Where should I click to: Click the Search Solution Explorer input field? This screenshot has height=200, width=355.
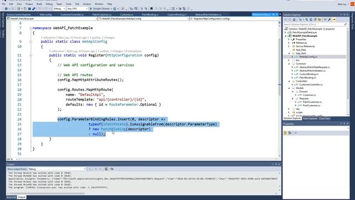[x=313, y=24]
